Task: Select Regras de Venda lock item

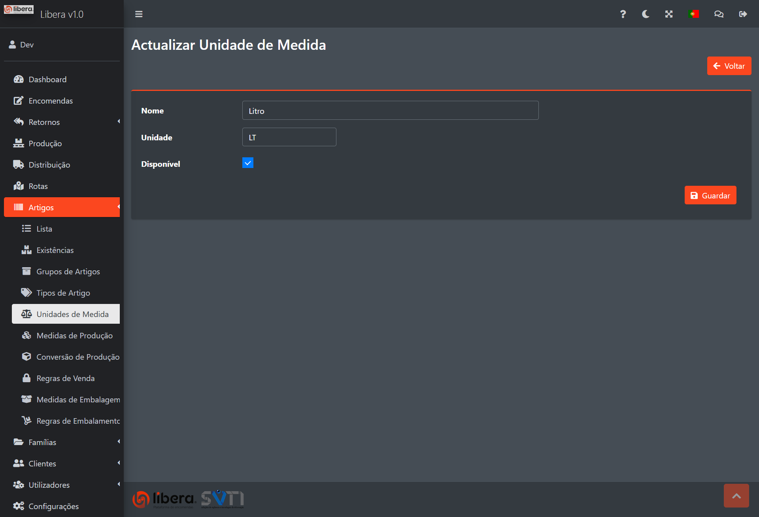Action: (x=65, y=378)
